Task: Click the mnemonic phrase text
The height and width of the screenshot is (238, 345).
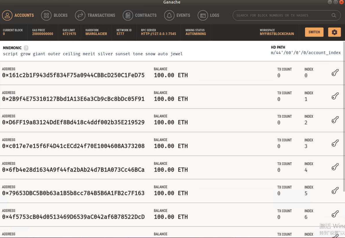Action: pyautogui.click(x=93, y=54)
